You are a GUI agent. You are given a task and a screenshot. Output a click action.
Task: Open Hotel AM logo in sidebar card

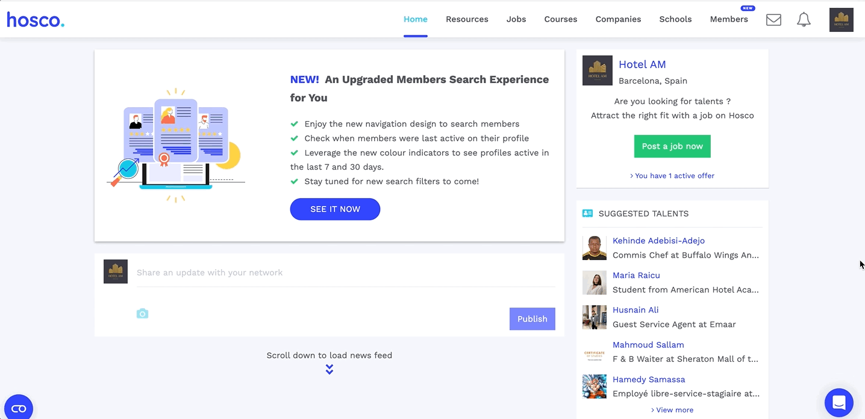pos(598,70)
